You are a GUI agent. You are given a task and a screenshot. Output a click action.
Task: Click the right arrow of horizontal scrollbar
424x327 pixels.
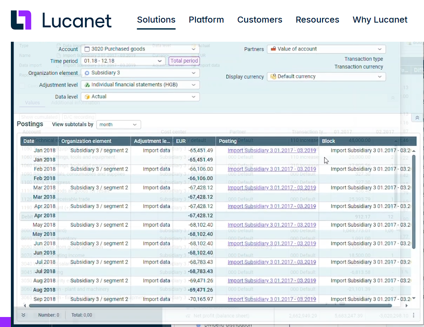coord(406,306)
